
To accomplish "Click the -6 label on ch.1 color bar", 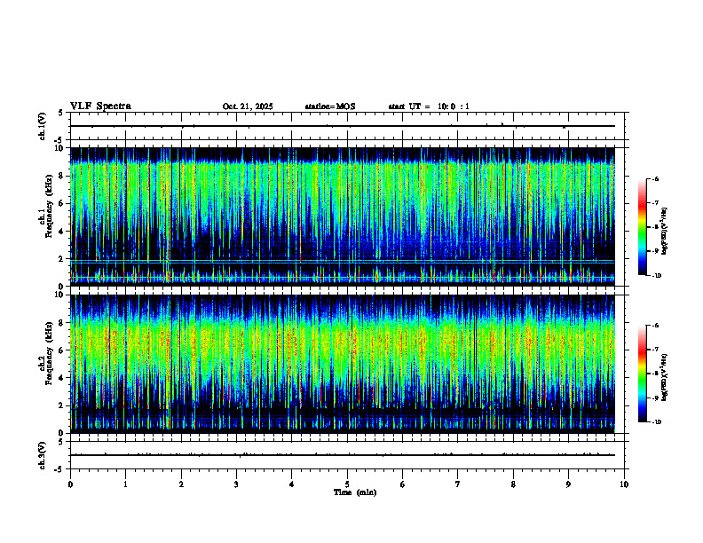I will click(x=654, y=179).
